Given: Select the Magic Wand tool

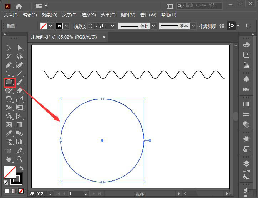Looking at the screenshot, I should point(9,56).
